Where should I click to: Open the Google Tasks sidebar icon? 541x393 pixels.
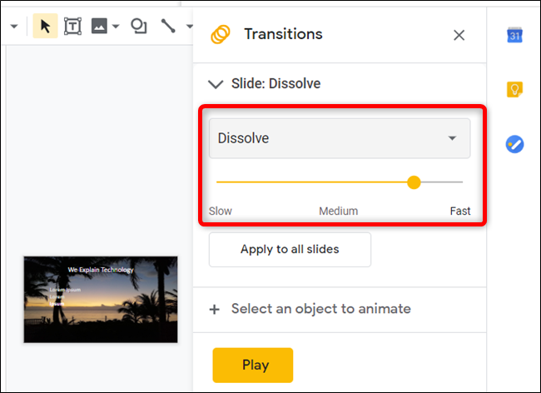(x=515, y=144)
